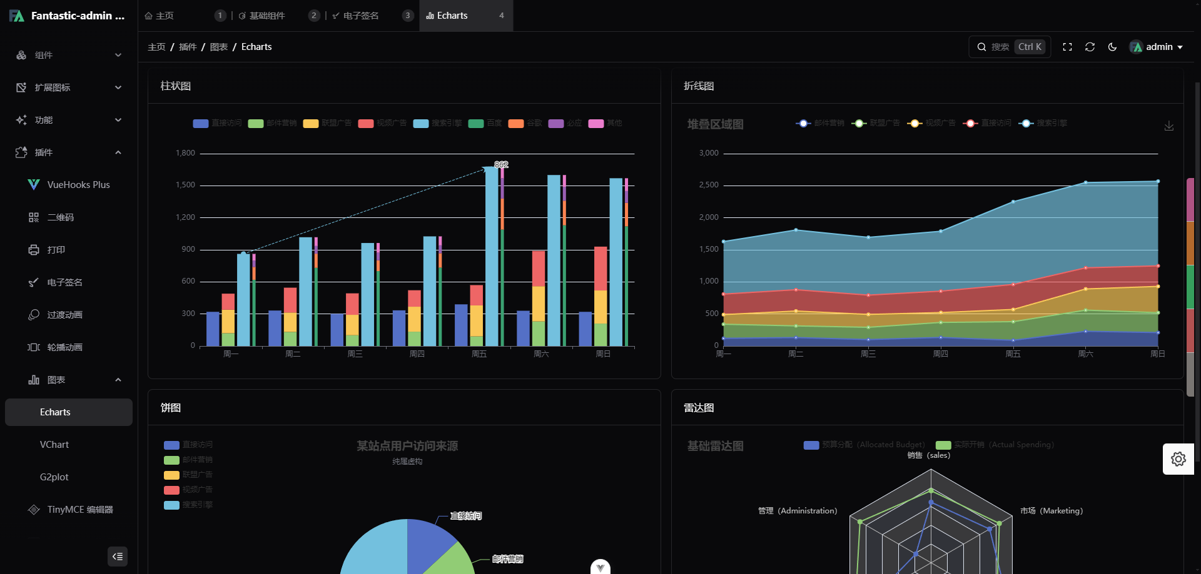
Task: Toggle 直接访问 series in bar chart legend
Action: point(217,124)
